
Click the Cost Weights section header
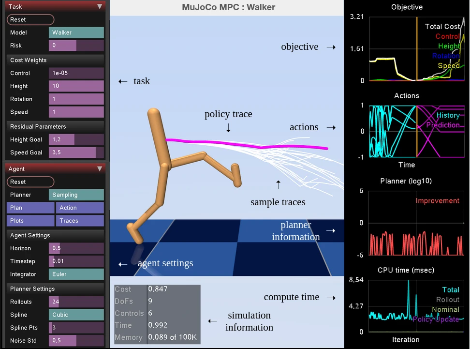pyautogui.click(x=55, y=60)
